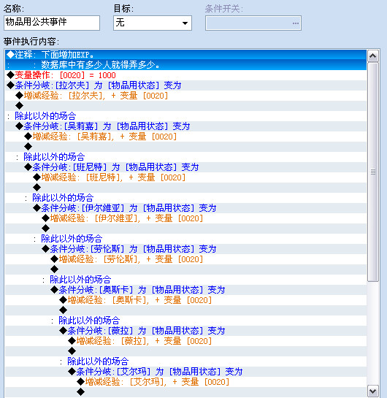This screenshot has height=398, width=387.
Task: Click the vertical scrollbar thumb
Action: 373,172
